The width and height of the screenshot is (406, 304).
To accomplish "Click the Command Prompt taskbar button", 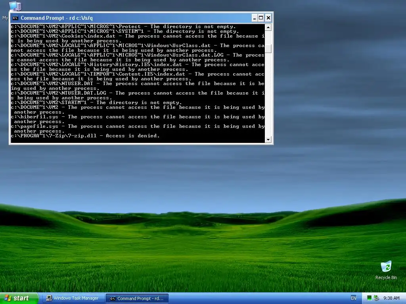I will pos(137,298).
